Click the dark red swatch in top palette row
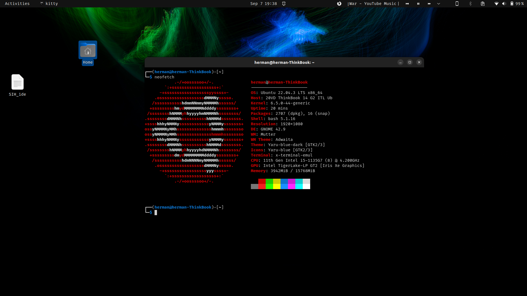This screenshot has height=296, width=527. tap(262, 181)
